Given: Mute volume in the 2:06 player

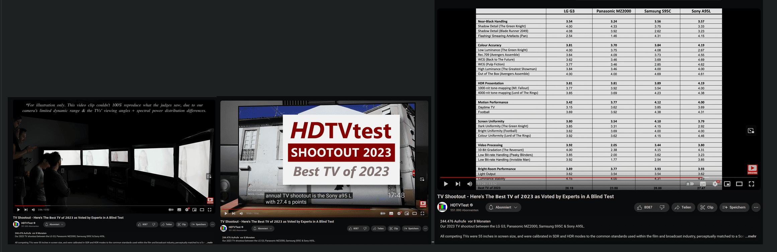Looking at the screenshot, I should pos(33,210).
